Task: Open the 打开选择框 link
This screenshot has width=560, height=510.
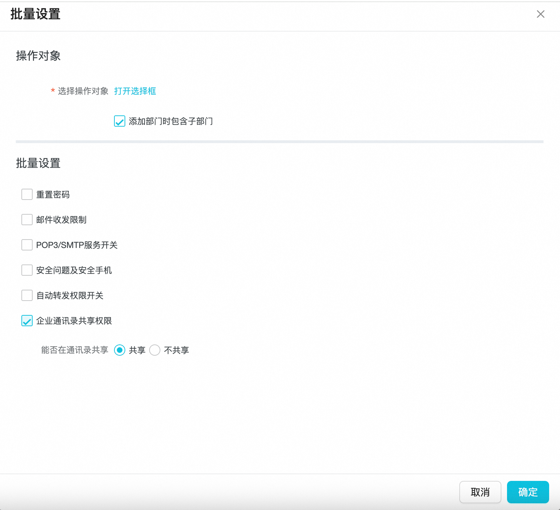Action: (135, 91)
